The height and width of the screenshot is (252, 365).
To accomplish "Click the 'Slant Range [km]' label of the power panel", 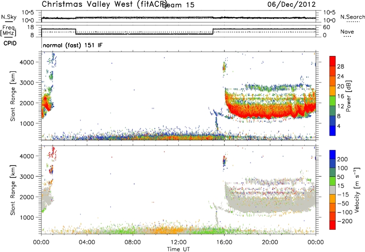I will click(x=13, y=96).
